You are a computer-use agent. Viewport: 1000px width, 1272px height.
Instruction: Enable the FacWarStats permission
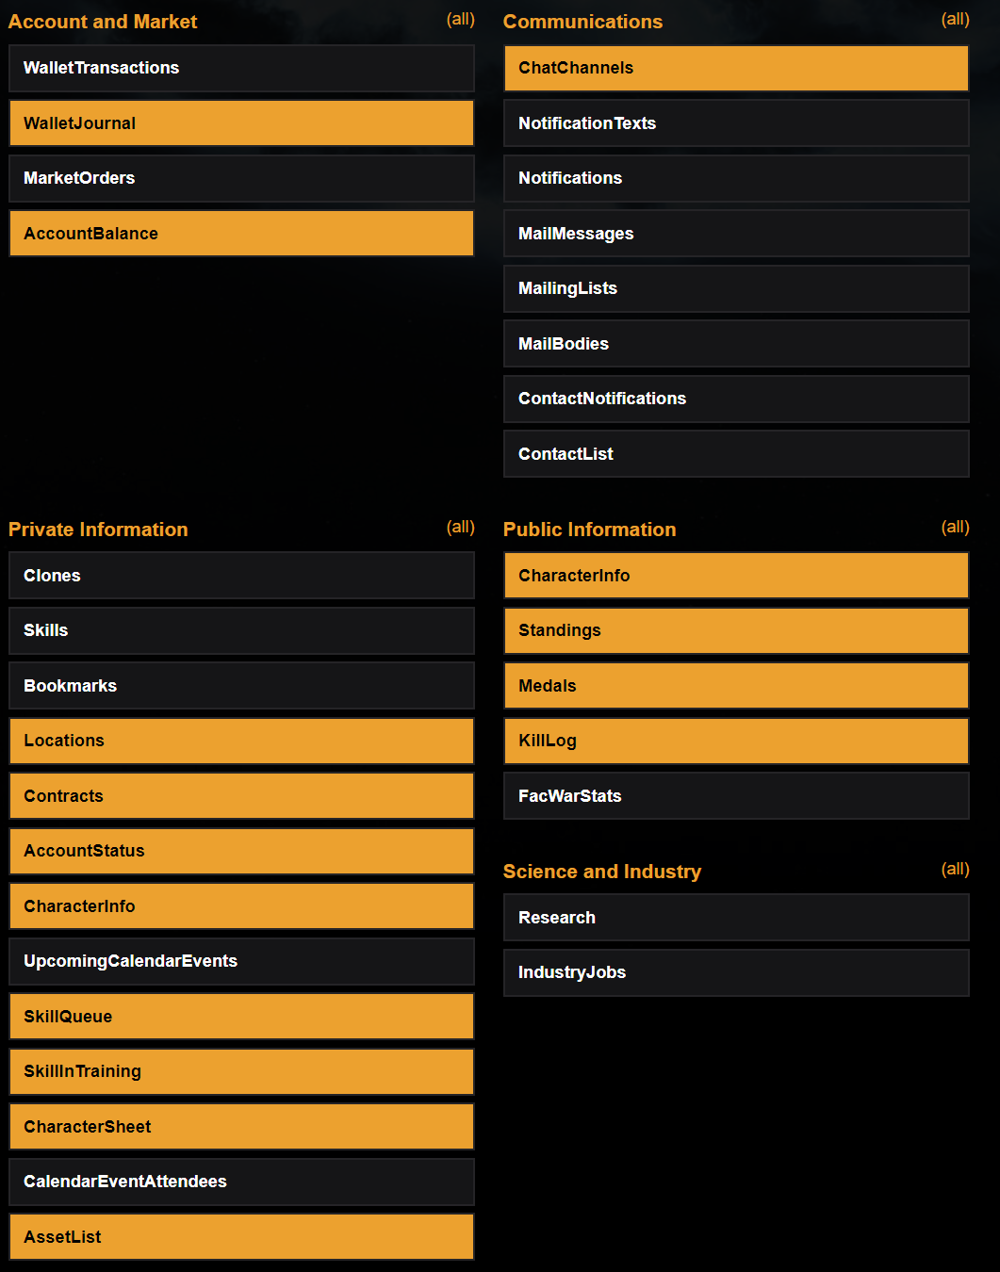click(x=736, y=796)
